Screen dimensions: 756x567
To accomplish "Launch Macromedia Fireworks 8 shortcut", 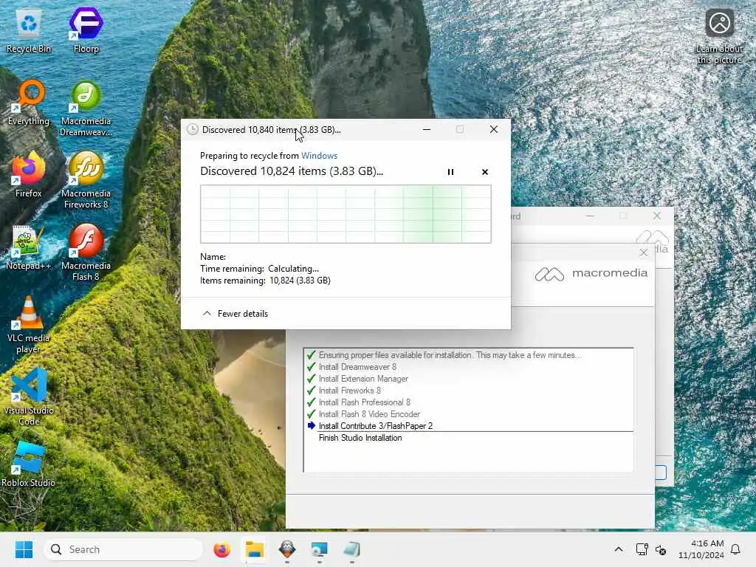I will point(86,180).
